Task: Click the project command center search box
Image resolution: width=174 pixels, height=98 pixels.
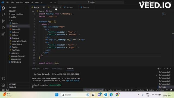Action: click(91, 2)
